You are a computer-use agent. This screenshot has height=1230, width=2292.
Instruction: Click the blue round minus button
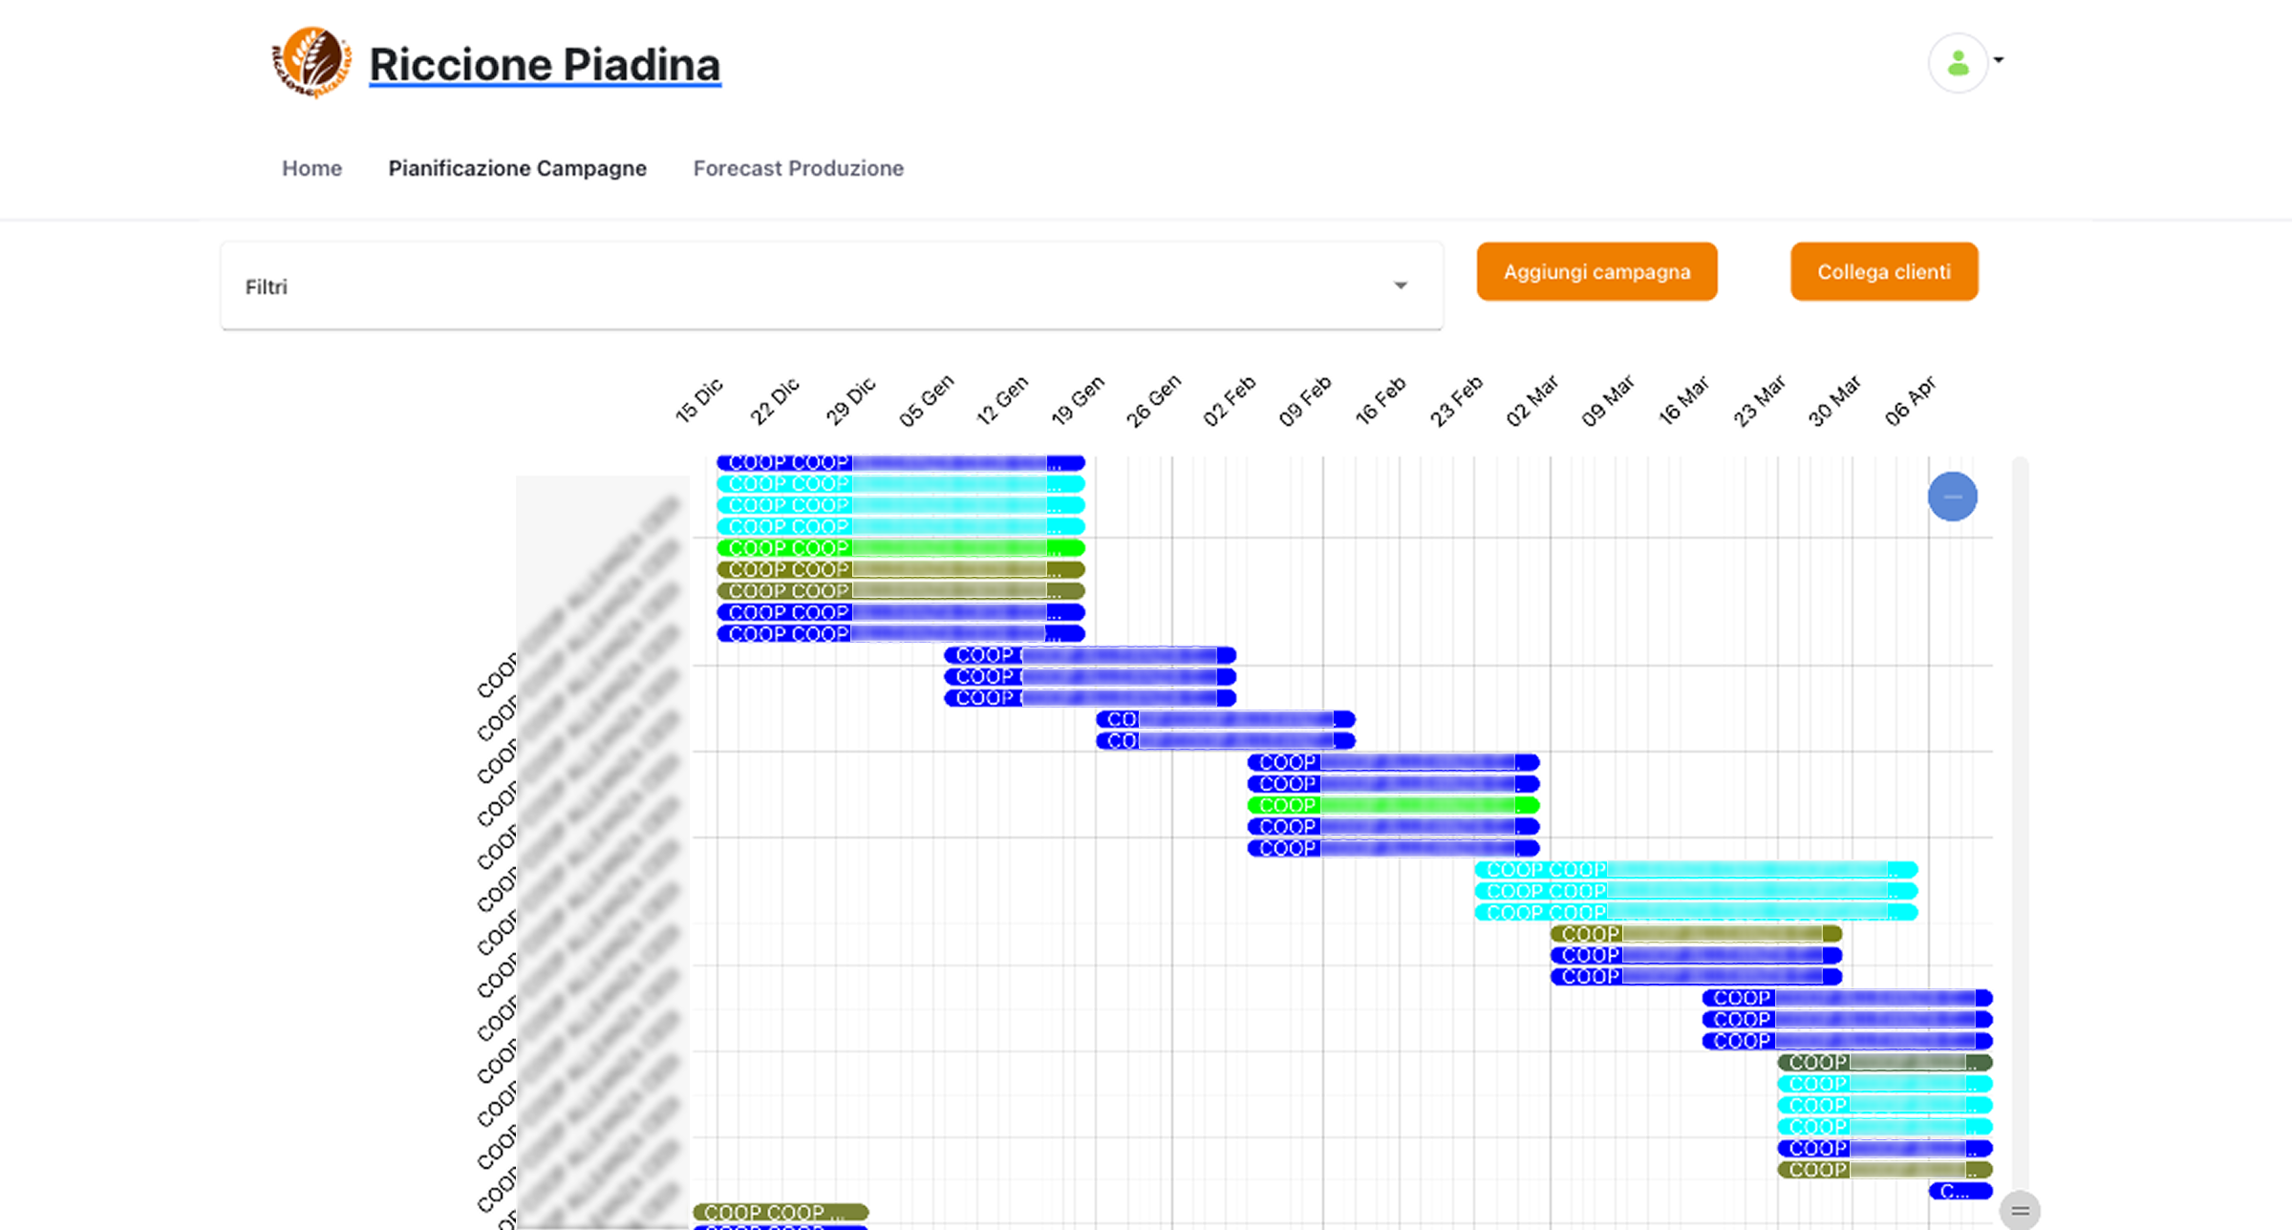coord(1952,497)
